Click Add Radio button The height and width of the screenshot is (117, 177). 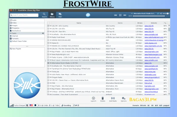click(113, 99)
